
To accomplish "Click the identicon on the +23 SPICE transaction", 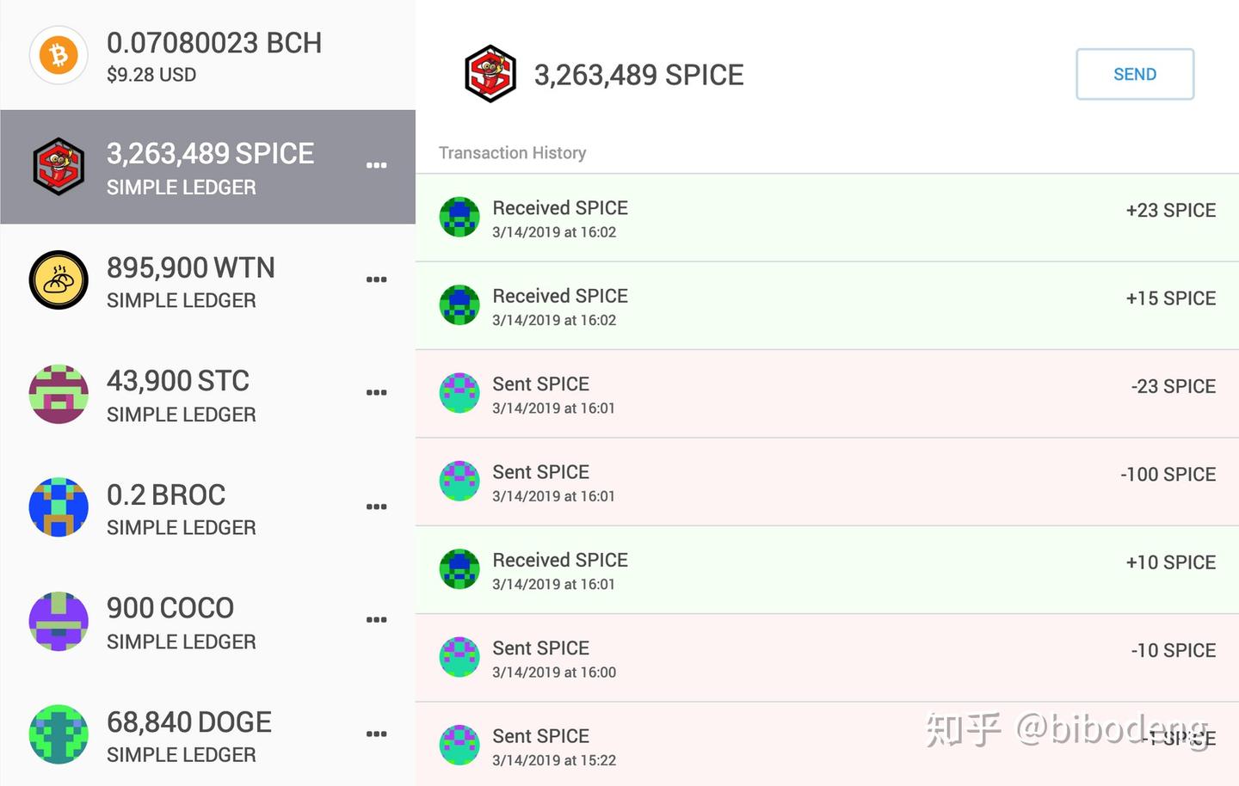I will pyautogui.click(x=459, y=217).
